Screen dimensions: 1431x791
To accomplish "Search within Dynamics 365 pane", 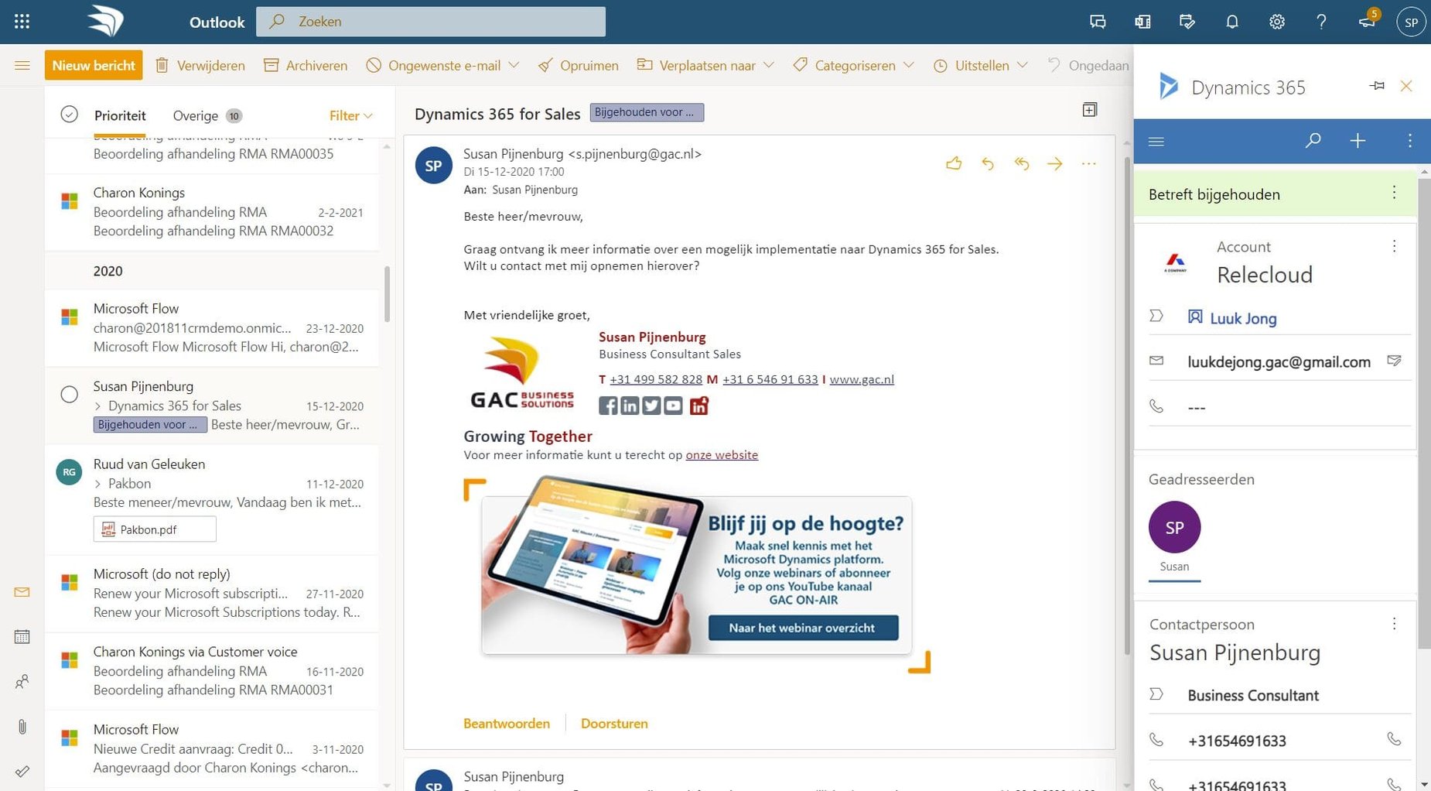I will (1313, 141).
